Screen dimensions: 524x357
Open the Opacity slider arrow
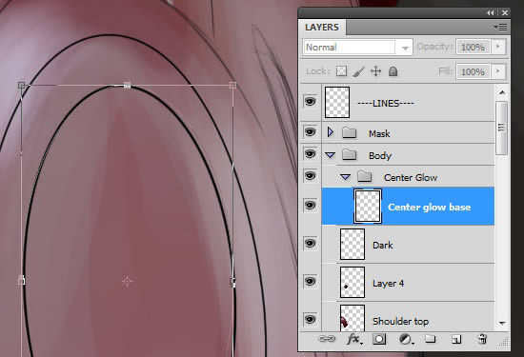498,47
